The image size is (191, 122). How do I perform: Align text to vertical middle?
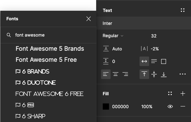[154, 74]
